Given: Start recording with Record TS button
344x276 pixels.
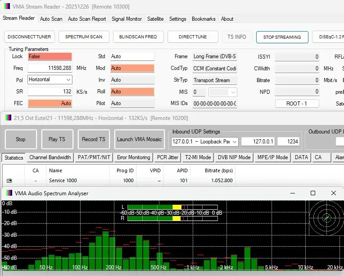Looking at the screenshot, I should coord(94,139).
